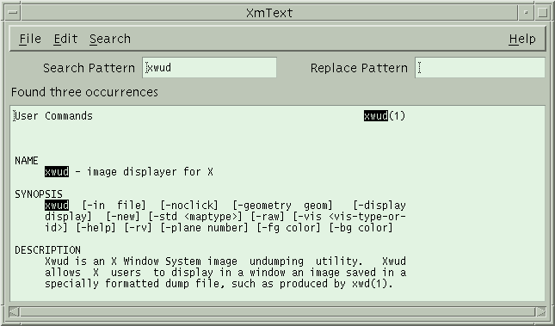Open the window menu button in title bar
This screenshot has width=555, height=326.
[x=13, y=13]
